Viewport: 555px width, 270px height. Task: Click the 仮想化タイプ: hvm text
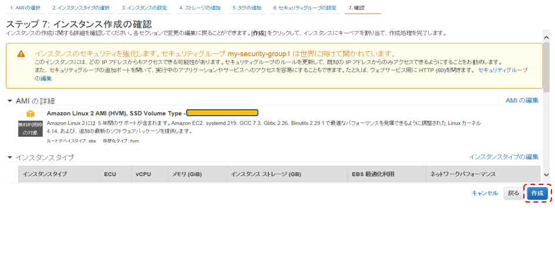(x=121, y=141)
